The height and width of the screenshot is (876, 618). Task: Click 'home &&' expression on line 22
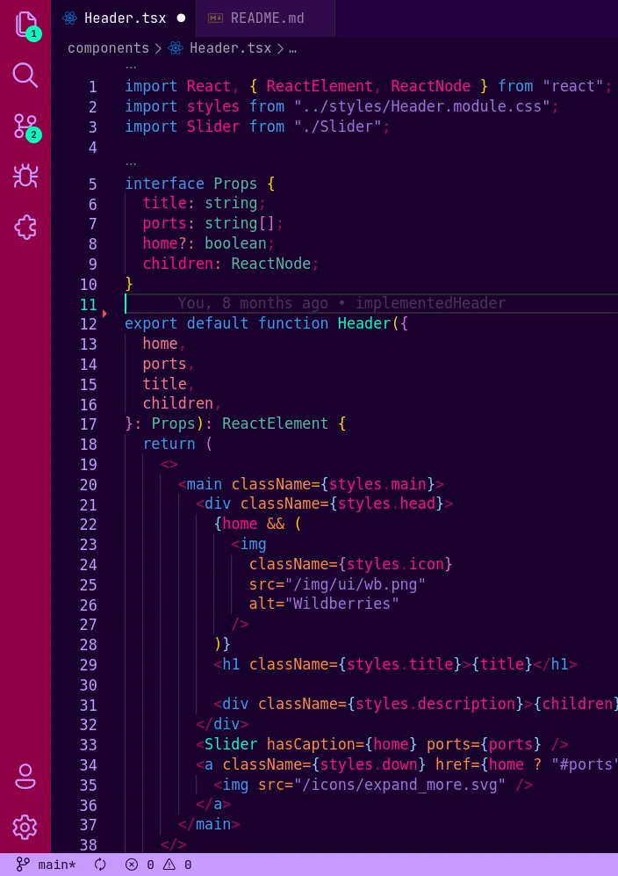[x=254, y=524]
